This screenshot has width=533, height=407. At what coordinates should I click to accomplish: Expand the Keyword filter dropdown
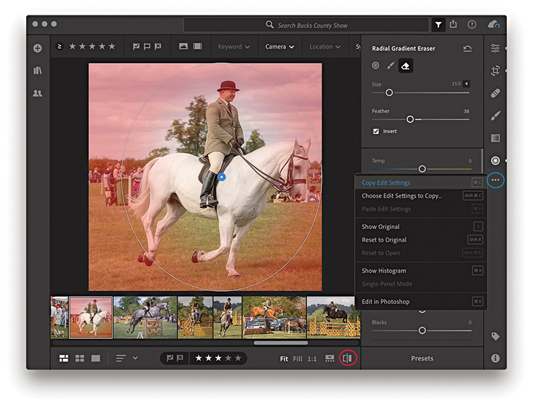233,47
